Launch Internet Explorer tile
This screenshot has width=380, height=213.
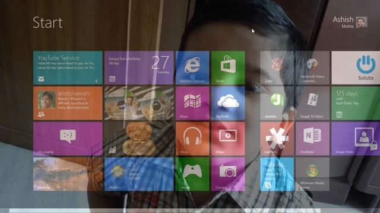(x=192, y=67)
